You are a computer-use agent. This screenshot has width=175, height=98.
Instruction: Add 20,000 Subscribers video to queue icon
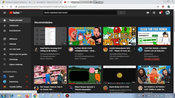pyautogui.click(x=133, y=33)
